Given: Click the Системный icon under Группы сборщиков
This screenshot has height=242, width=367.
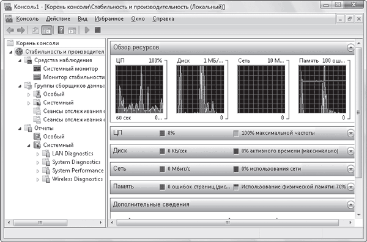Looking at the screenshot, I should (x=37, y=102).
